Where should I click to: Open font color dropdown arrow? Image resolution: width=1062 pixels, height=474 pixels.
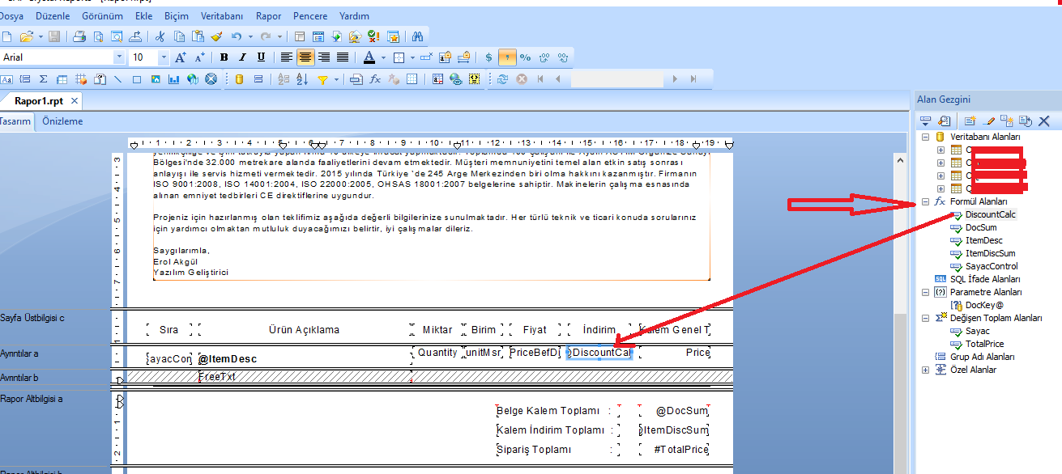(x=383, y=57)
